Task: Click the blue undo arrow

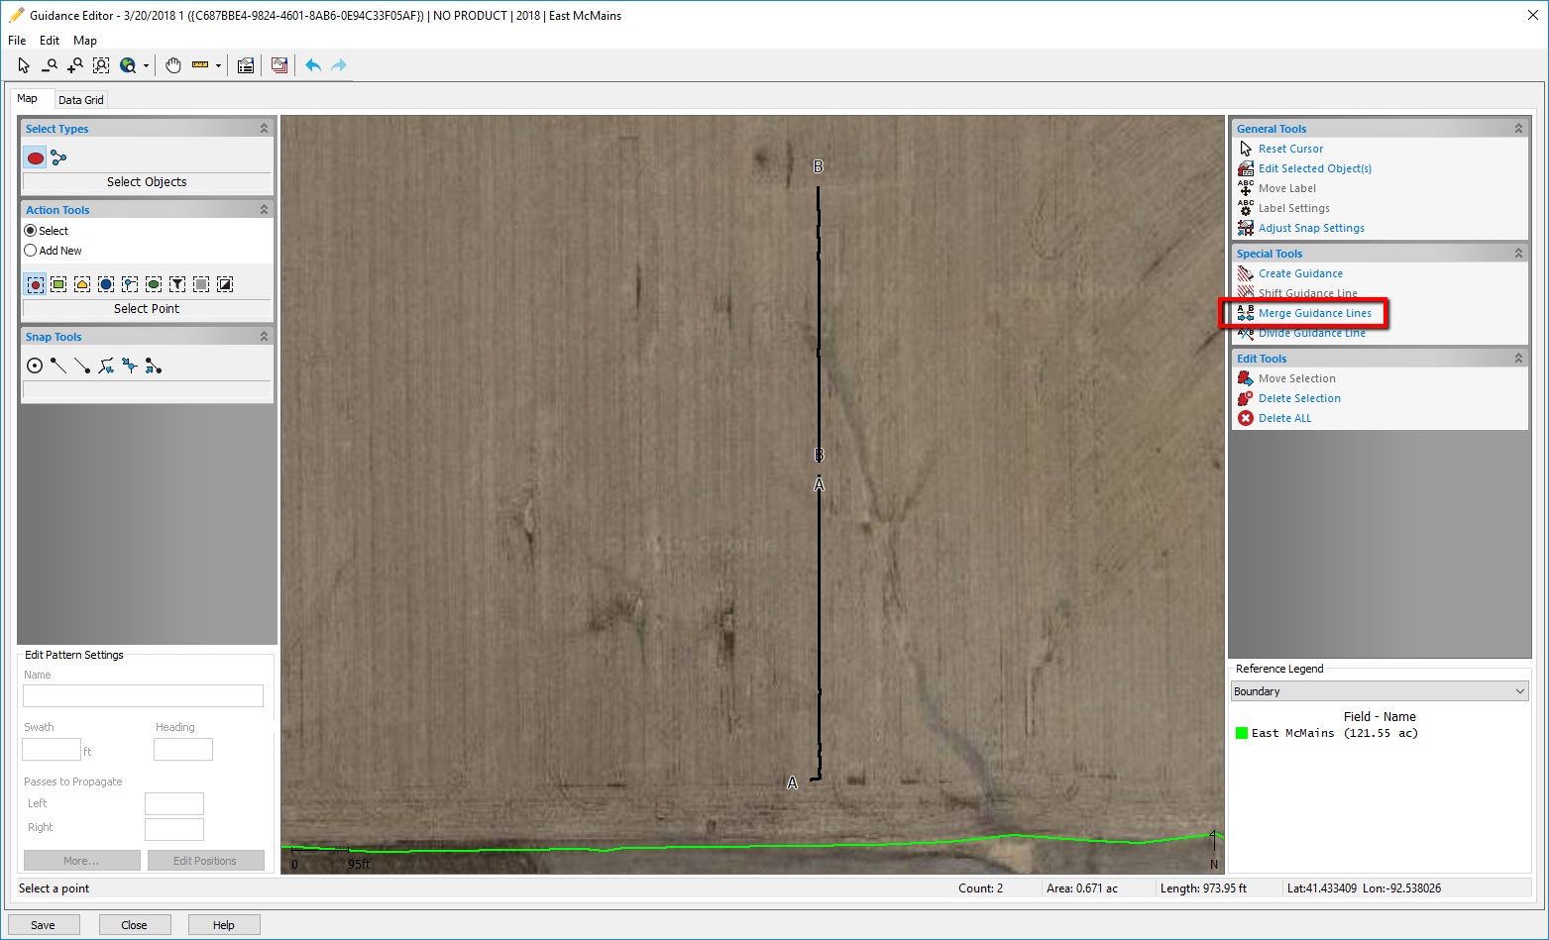Action: tap(313, 65)
